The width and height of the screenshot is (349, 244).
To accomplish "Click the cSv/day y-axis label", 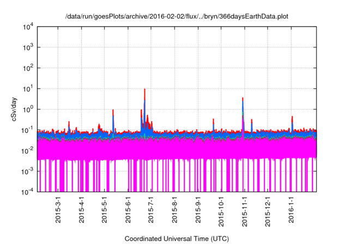I will click(x=14, y=109).
